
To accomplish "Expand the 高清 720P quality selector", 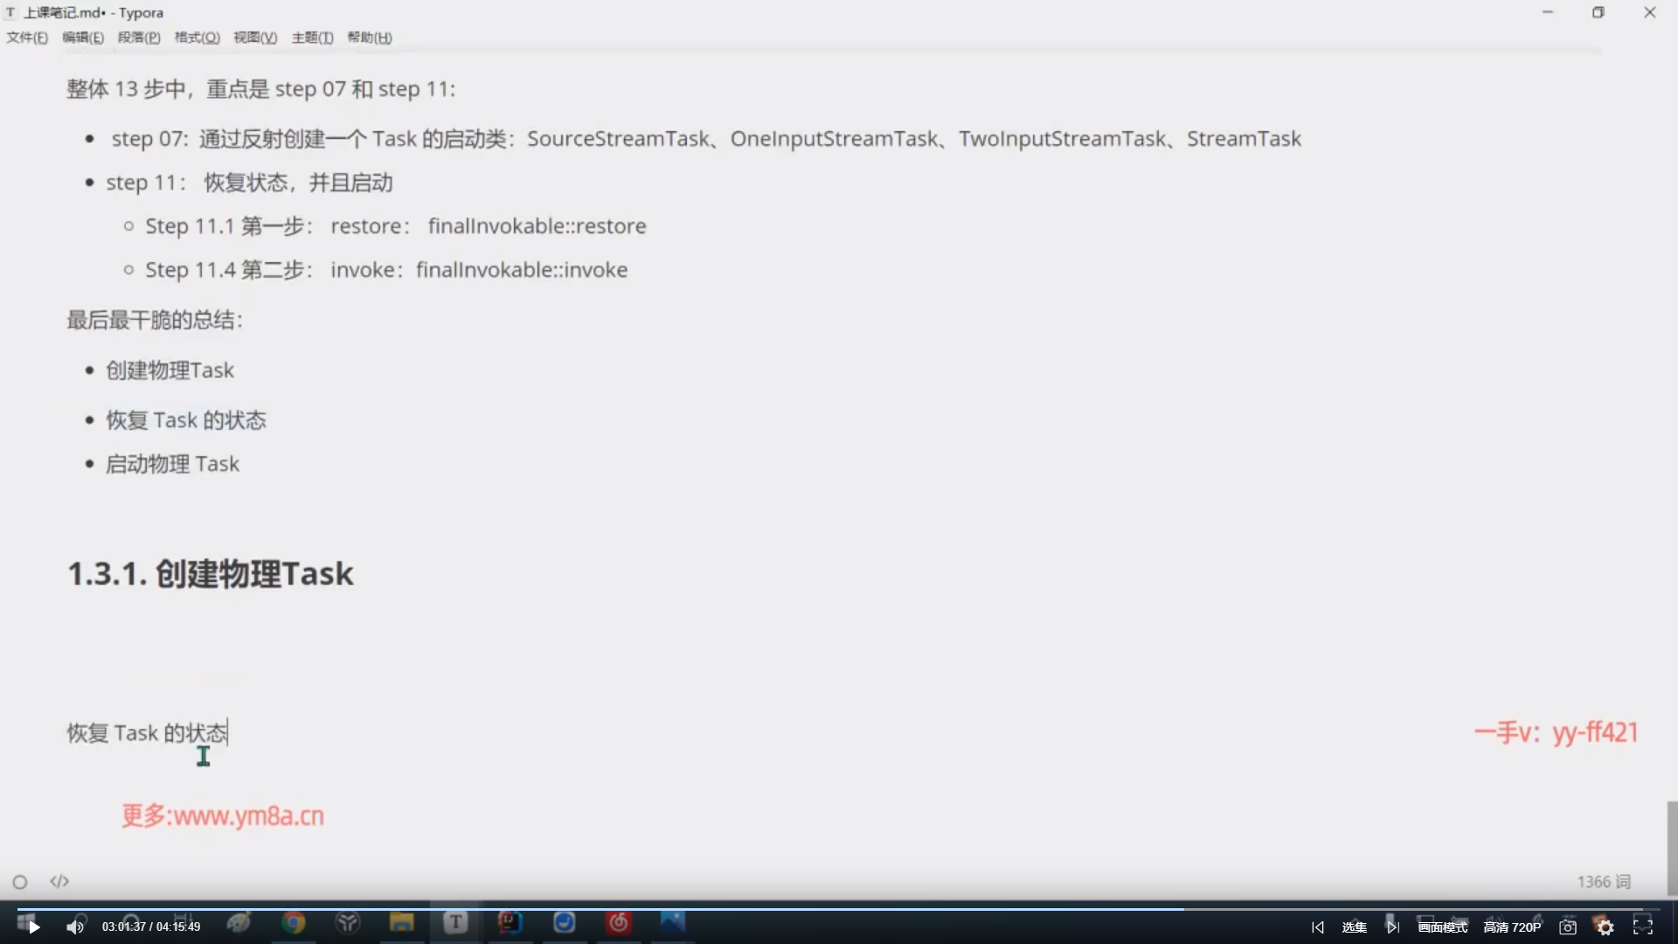I will (x=1512, y=927).
